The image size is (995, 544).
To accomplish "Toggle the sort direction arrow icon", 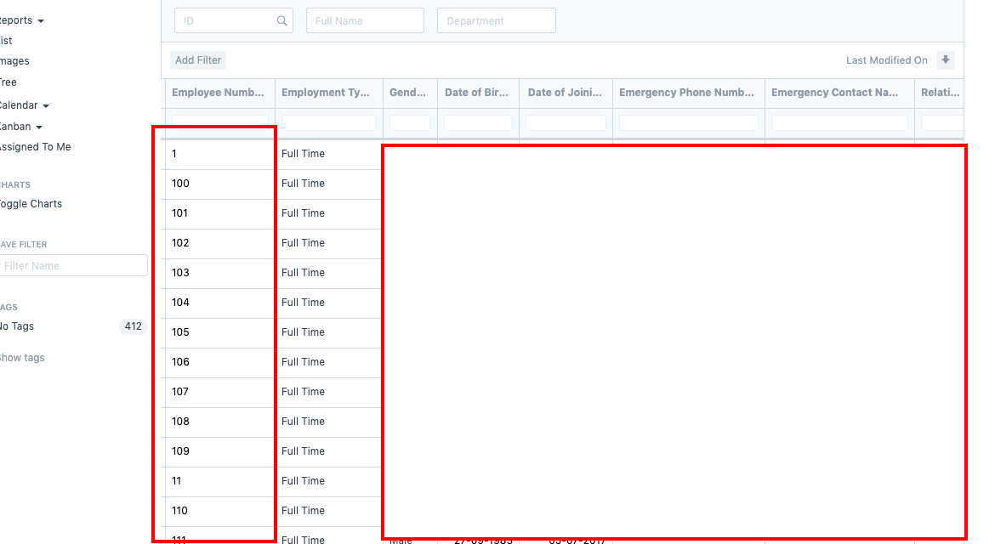I will pos(945,59).
